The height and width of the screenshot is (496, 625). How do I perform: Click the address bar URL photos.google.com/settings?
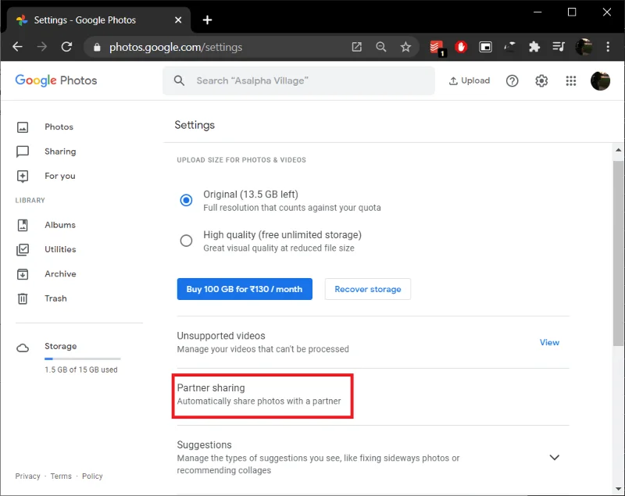point(176,48)
